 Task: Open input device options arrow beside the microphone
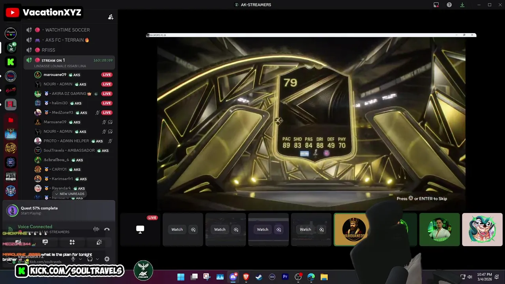(x=80, y=259)
